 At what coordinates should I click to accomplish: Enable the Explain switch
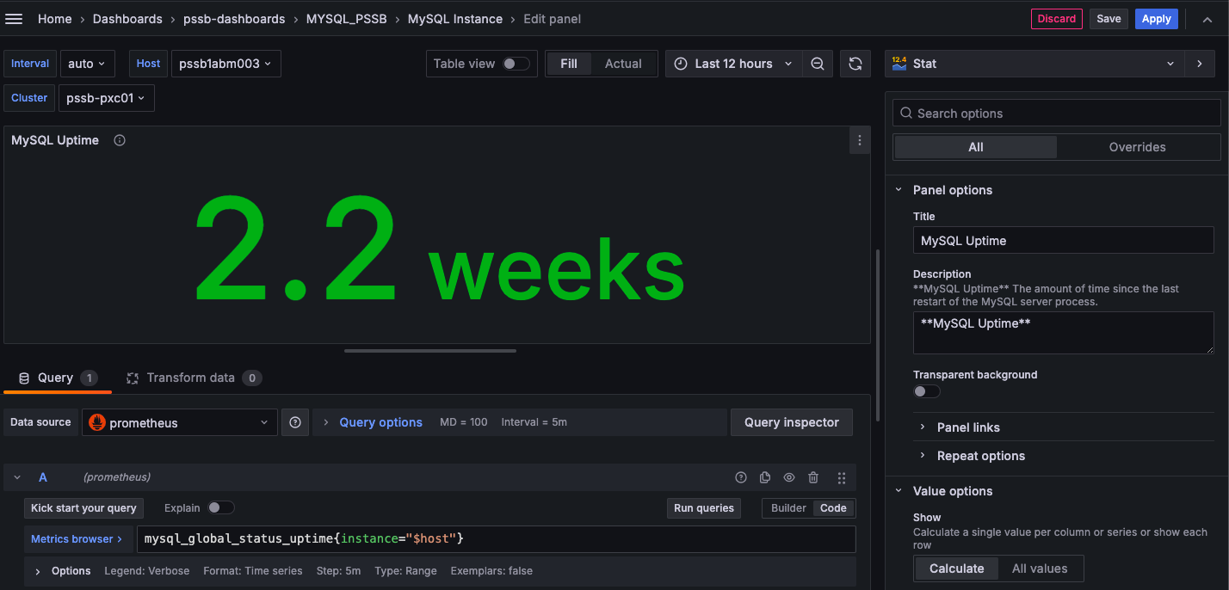pyautogui.click(x=220, y=508)
